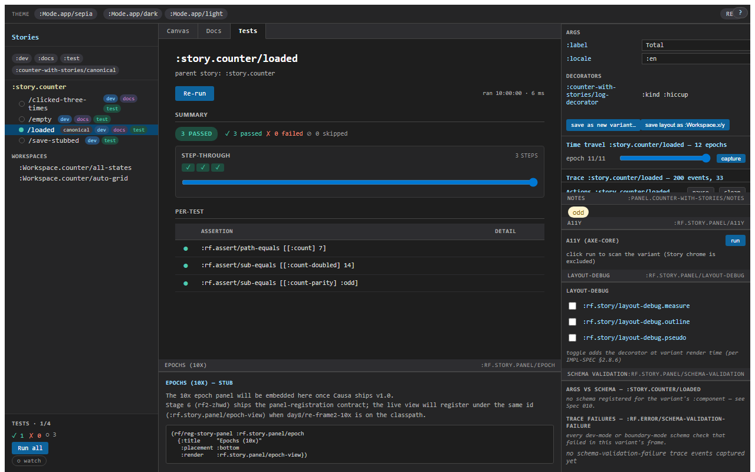Viewport: 755px width, 472px height.
Task: Click docs badge on /clicked-three-times story
Action: 129,99
